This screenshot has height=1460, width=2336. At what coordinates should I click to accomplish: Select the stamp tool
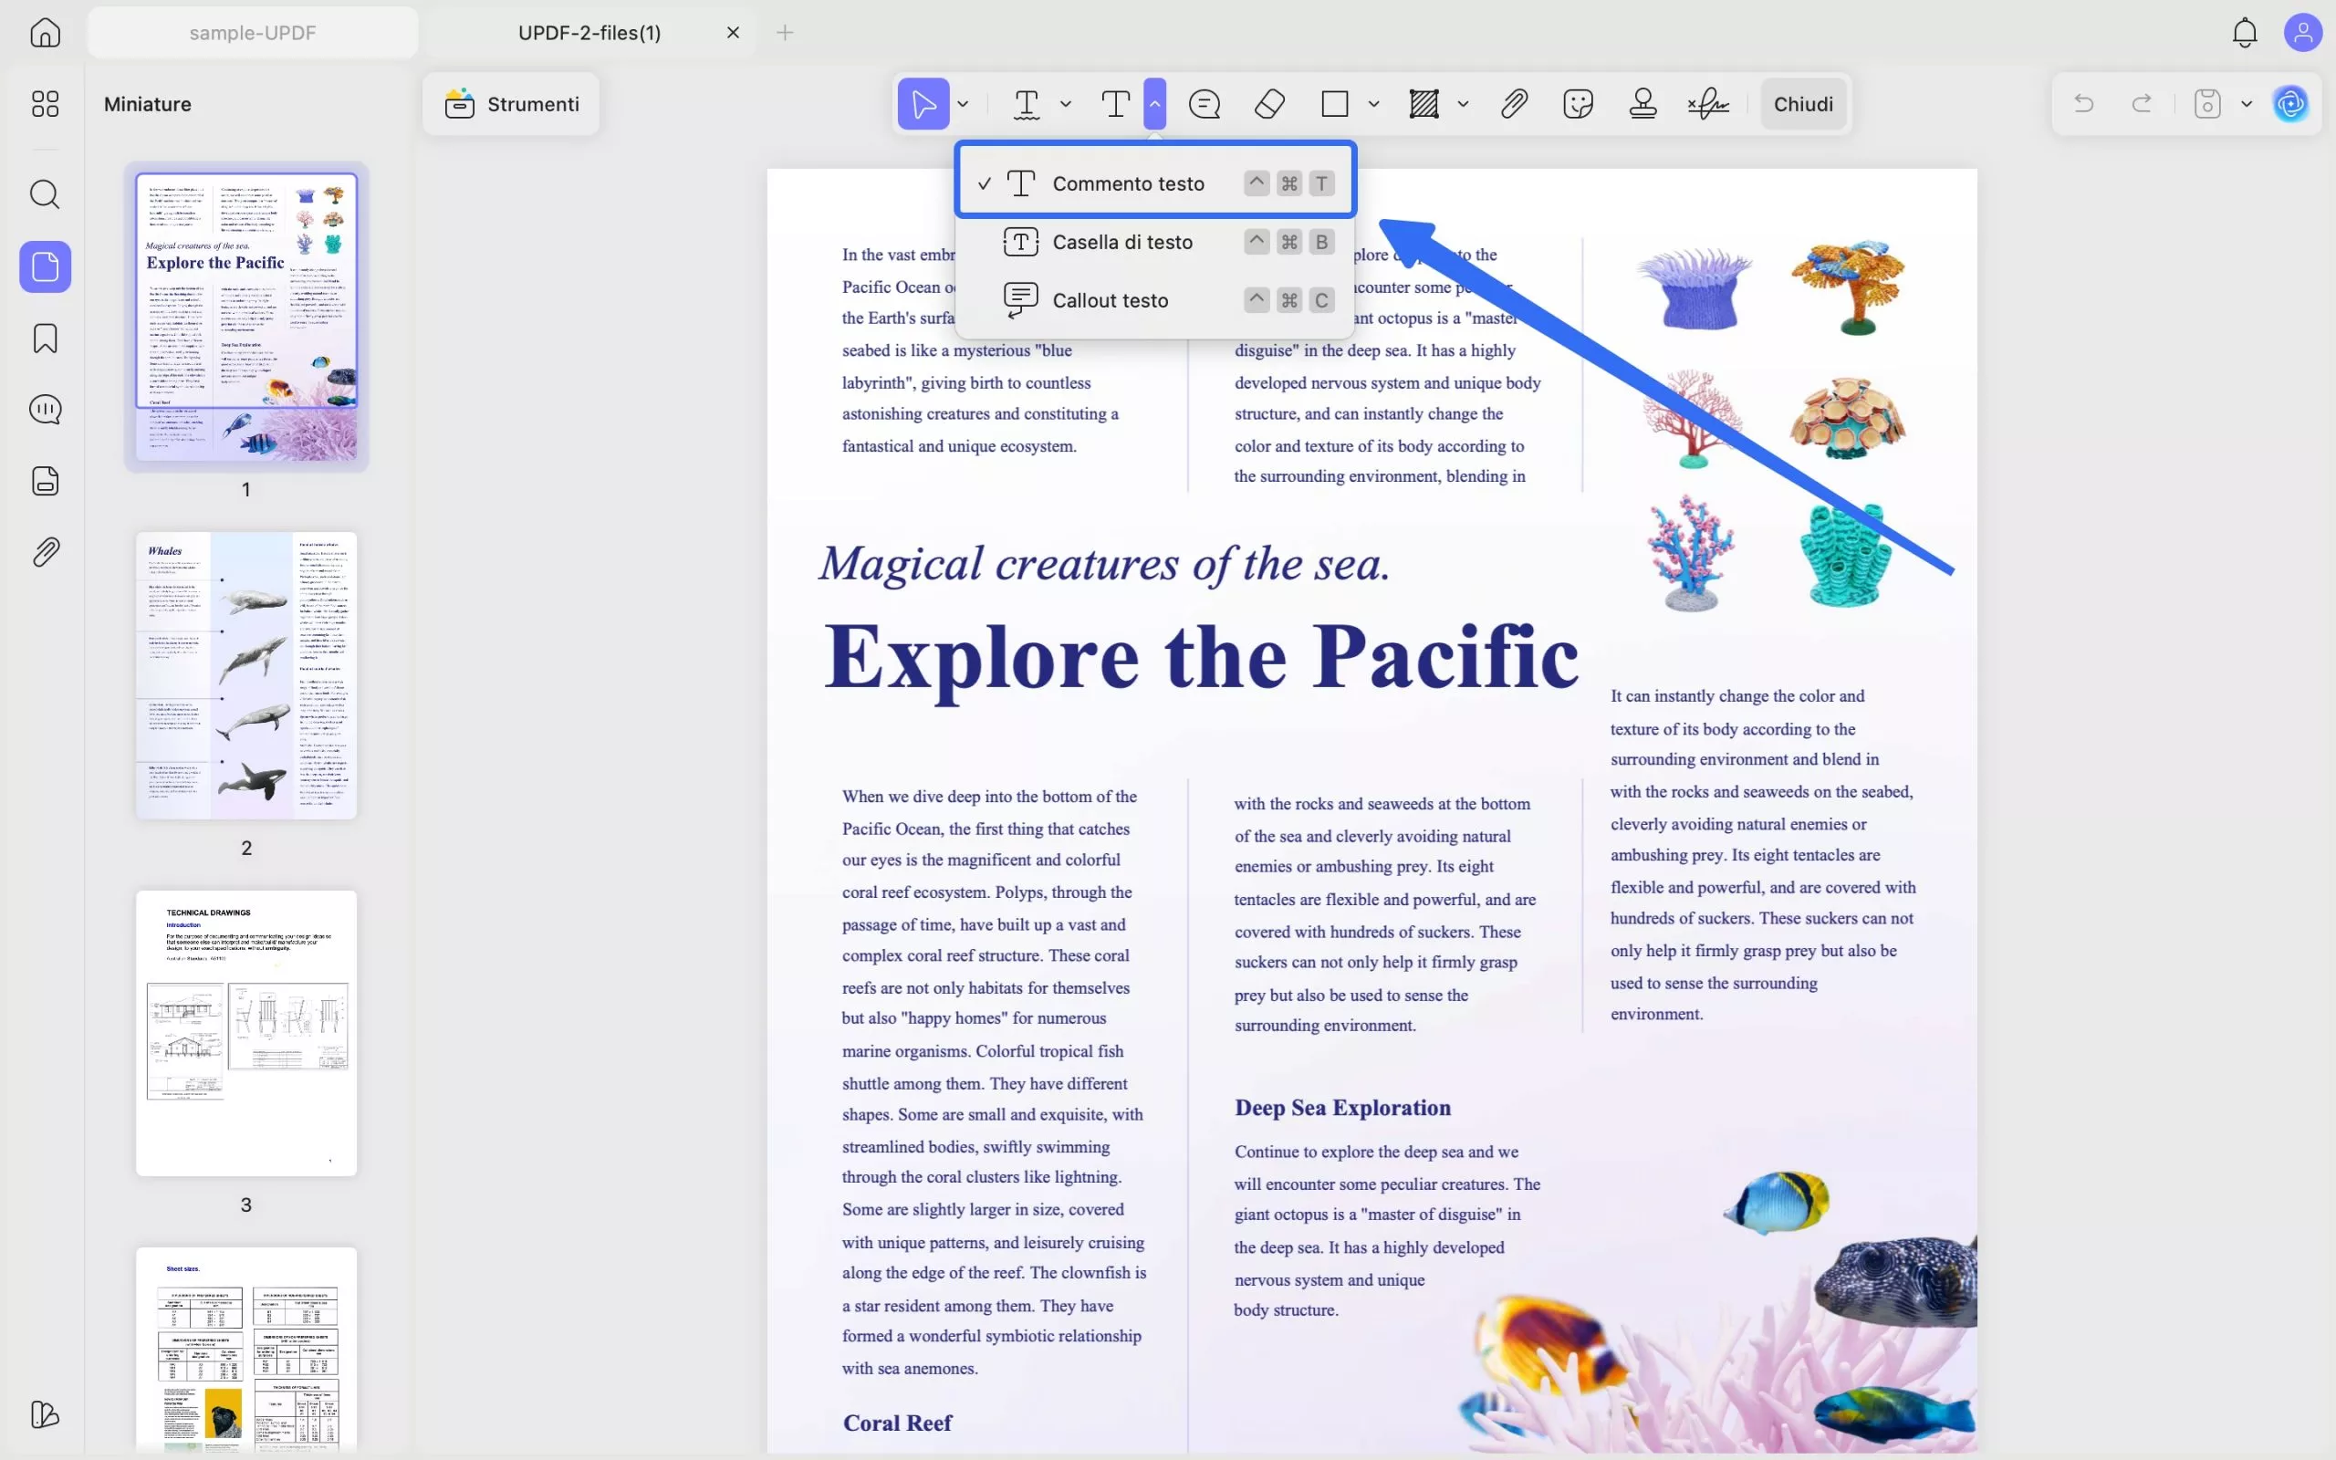1642,103
